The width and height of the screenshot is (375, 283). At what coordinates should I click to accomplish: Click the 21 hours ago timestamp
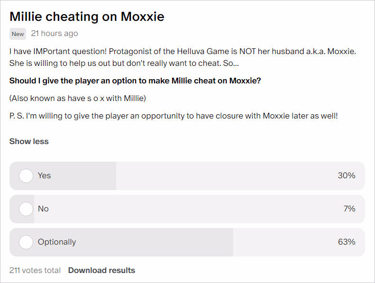click(55, 34)
